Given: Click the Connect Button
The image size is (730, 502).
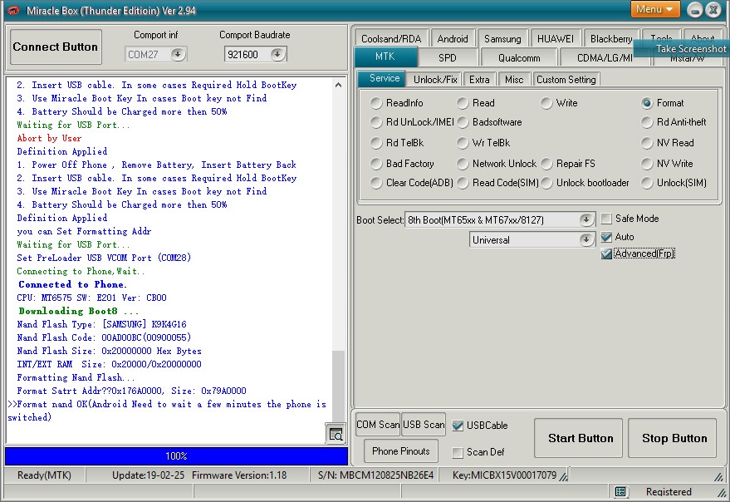Looking at the screenshot, I should pos(56,47).
